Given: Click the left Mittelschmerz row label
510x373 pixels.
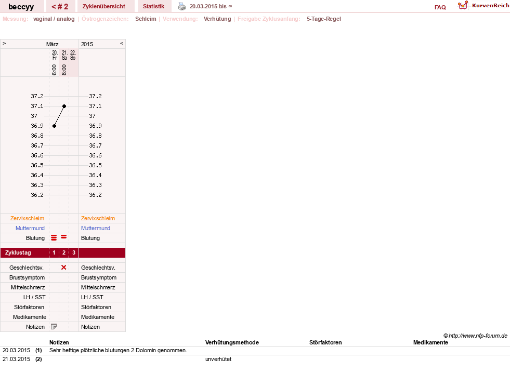Looking at the screenshot, I should (x=28, y=287).
